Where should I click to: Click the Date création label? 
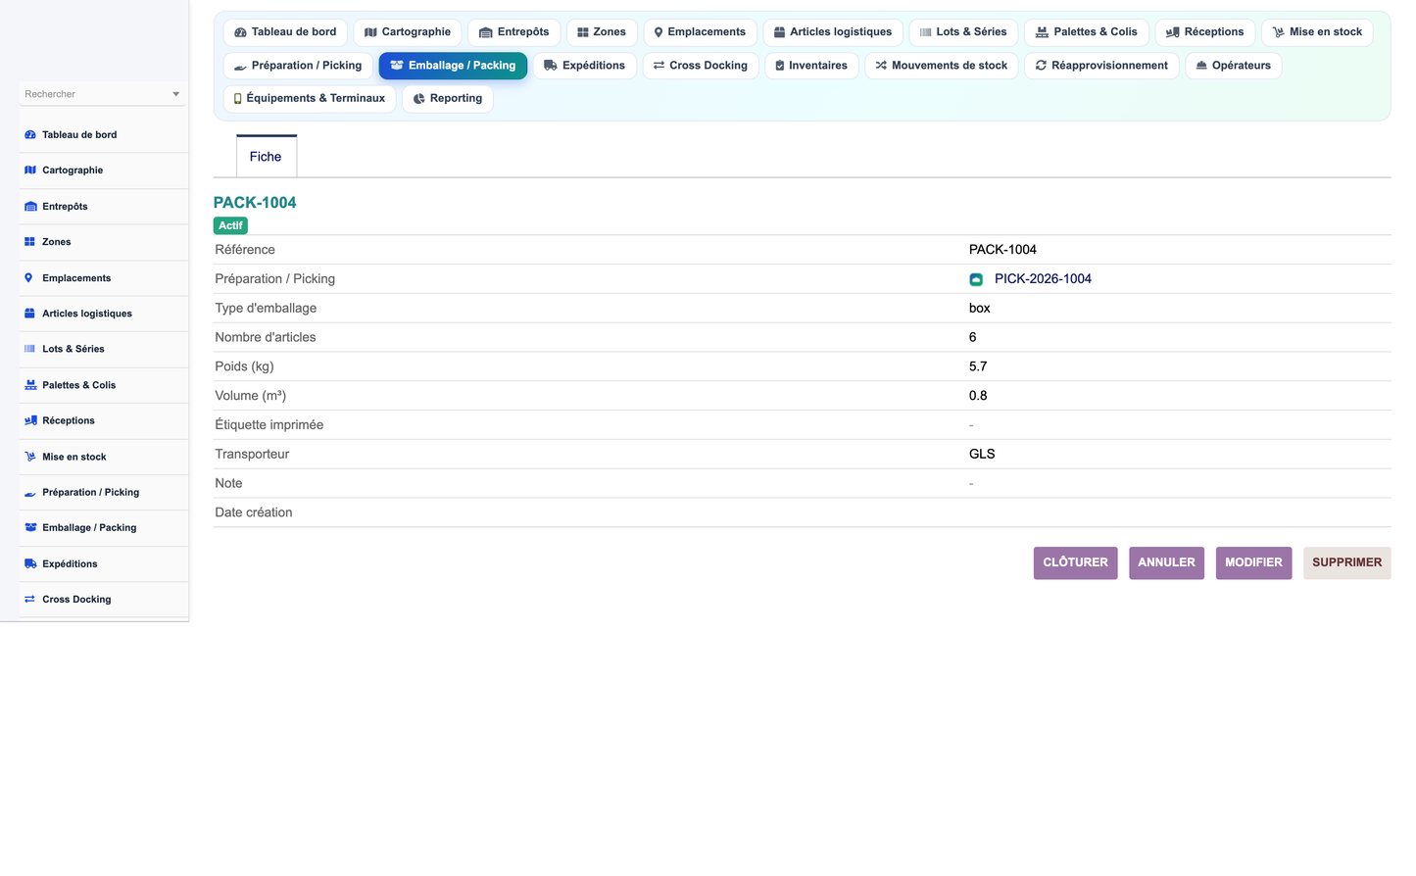254,512
